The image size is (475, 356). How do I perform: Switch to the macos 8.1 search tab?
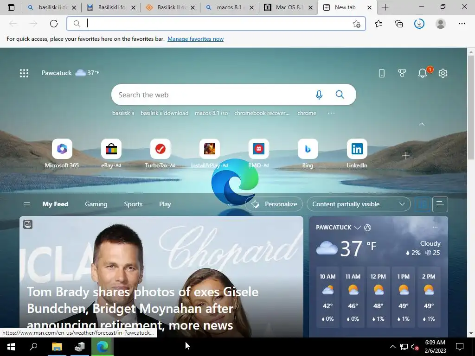pyautogui.click(x=229, y=7)
